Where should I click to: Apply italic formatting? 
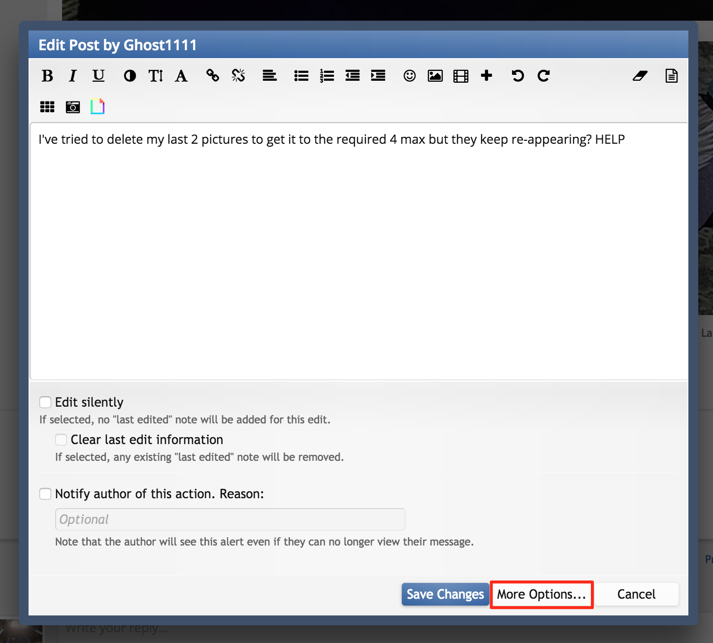coord(73,76)
